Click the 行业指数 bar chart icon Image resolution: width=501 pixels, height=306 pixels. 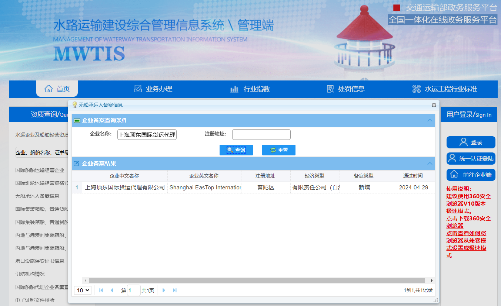[x=234, y=89]
